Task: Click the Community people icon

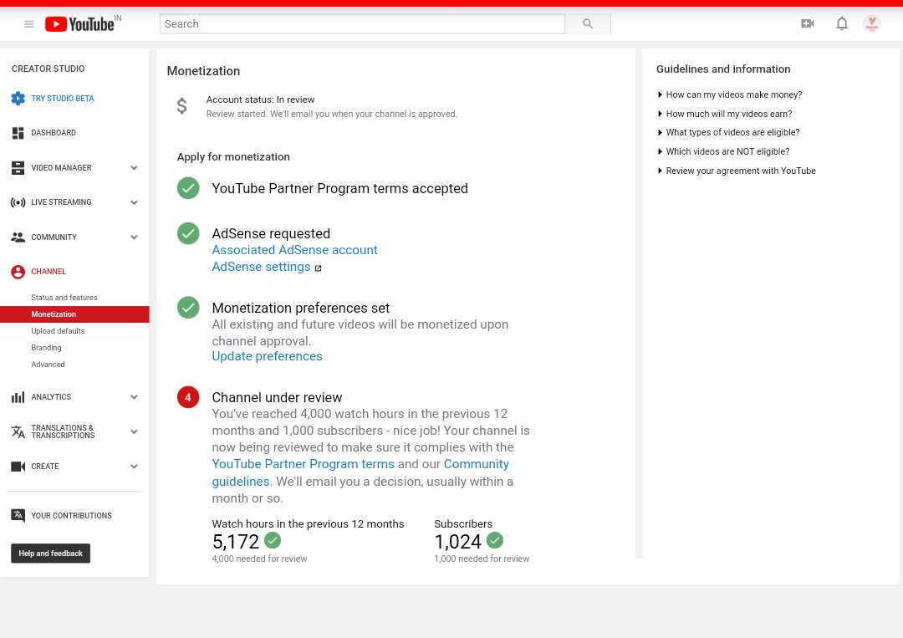Action: (x=18, y=237)
